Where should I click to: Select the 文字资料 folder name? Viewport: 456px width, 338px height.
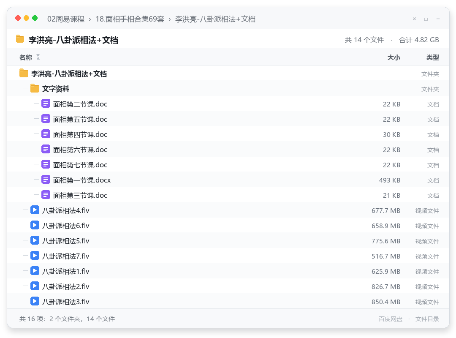(x=56, y=89)
